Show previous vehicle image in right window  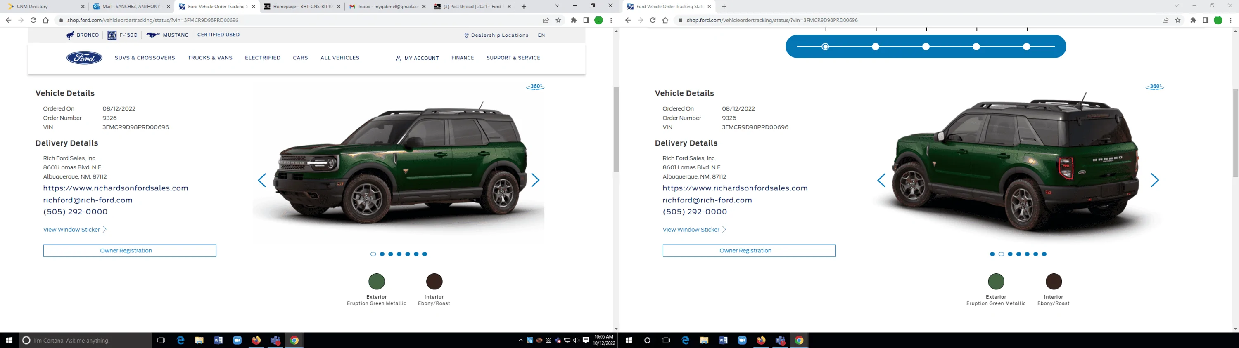point(881,181)
